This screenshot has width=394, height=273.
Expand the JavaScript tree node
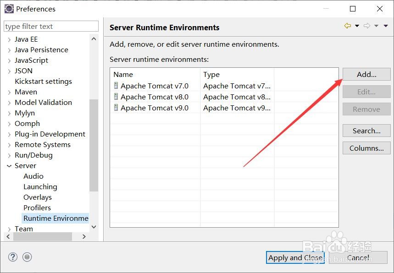pos(9,61)
